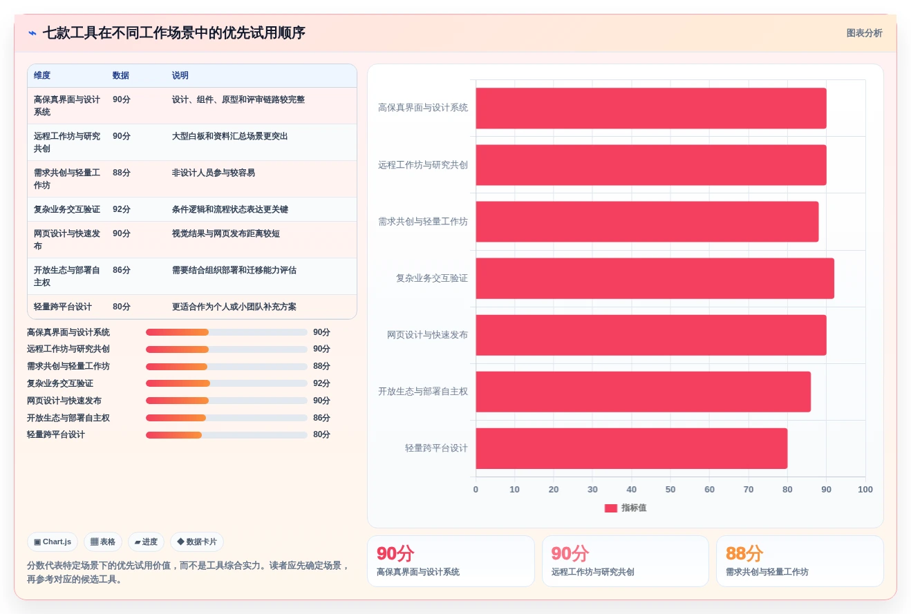The width and height of the screenshot is (911, 614).
Task: Click table cell 远程工作坊与研究共创
Action: [x=67, y=142]
